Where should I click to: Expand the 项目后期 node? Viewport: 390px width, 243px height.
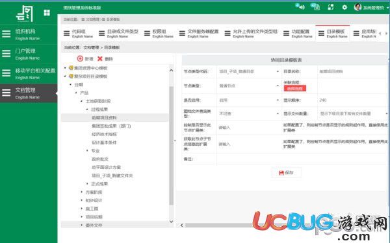tap(82, 216)
